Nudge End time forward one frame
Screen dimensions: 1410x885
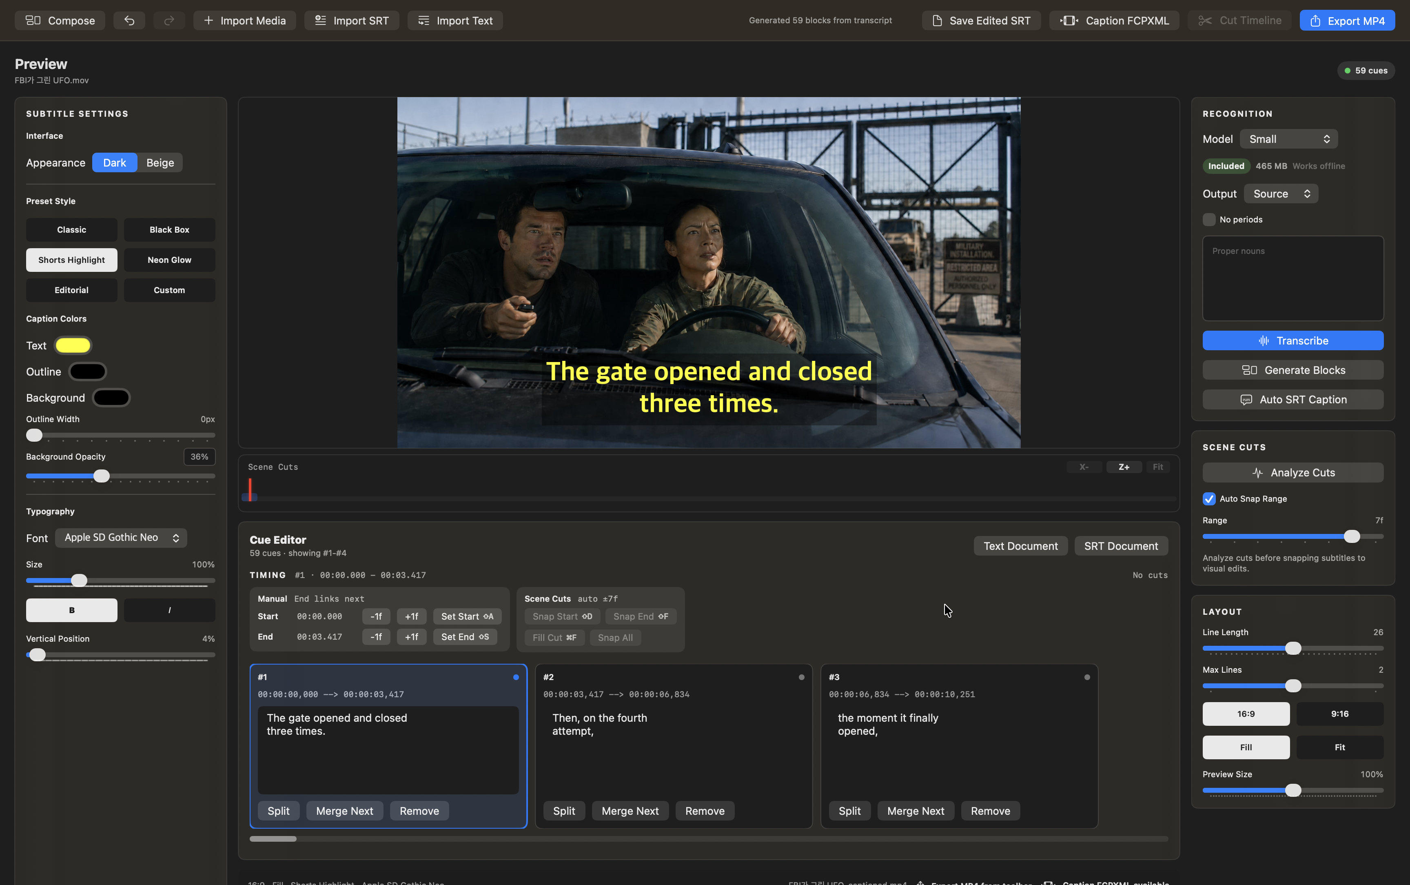[x=411, y=637]
